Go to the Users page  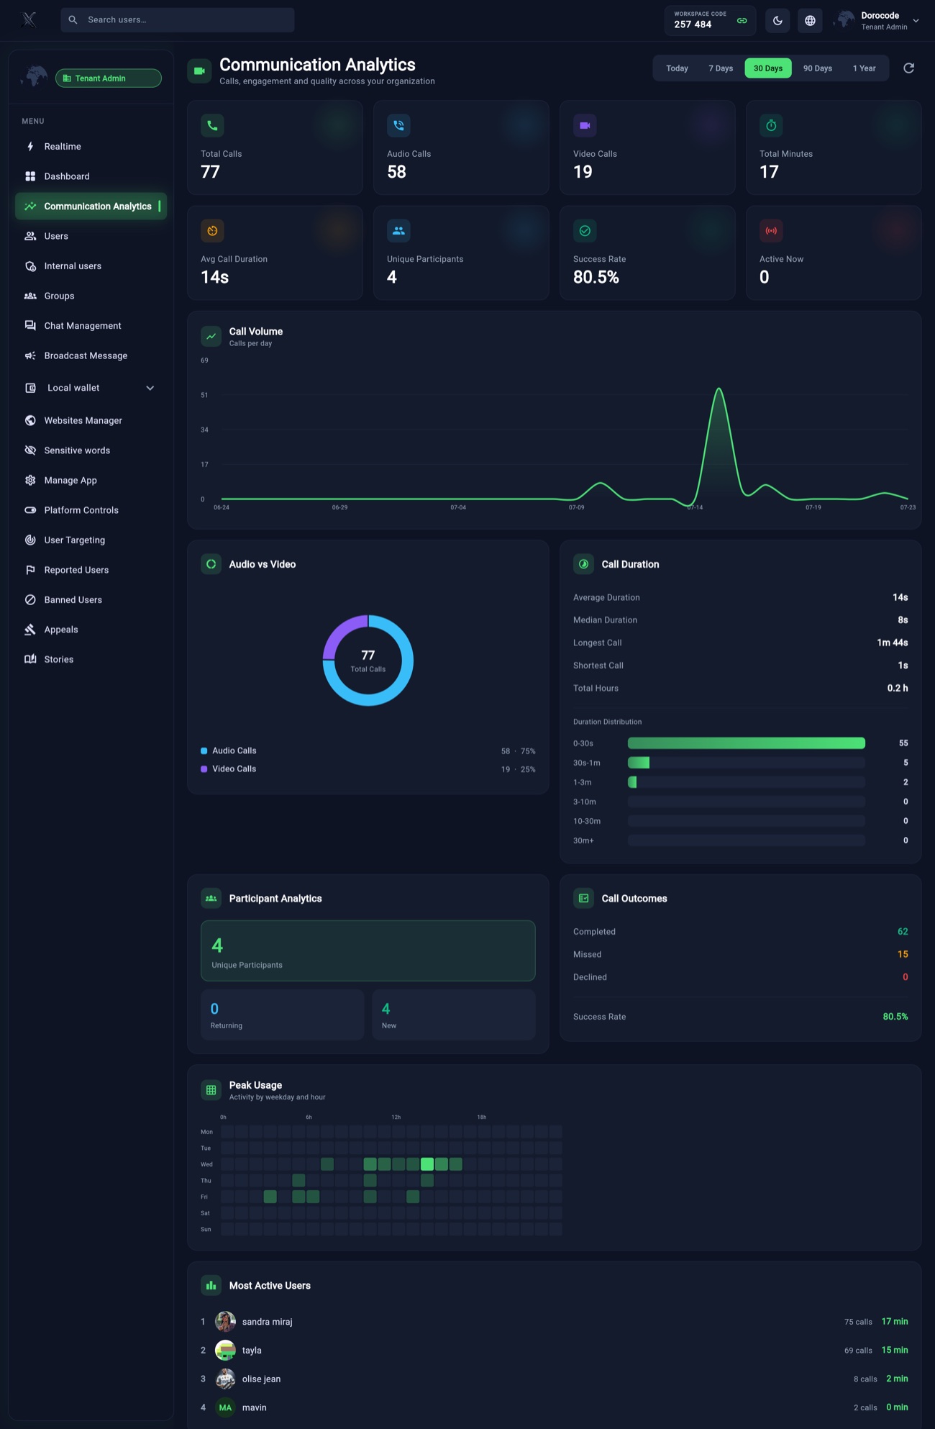[x=91, y=236]
